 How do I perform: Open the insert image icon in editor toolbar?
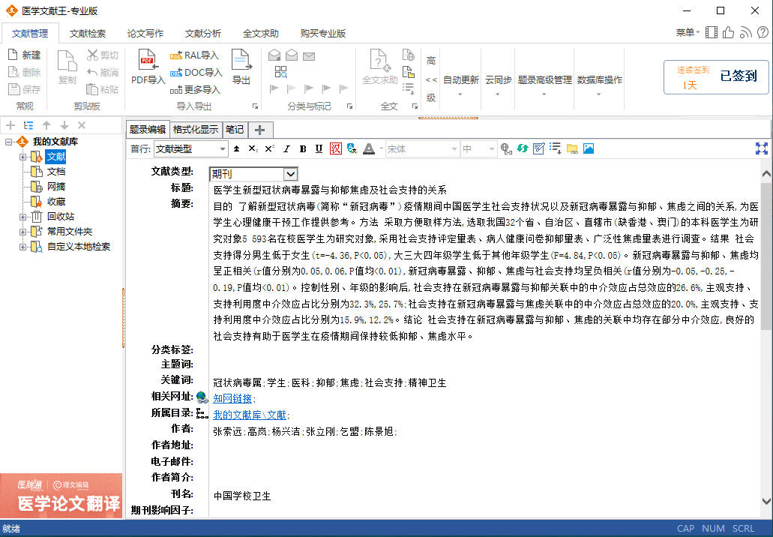(x=588, y=148)
